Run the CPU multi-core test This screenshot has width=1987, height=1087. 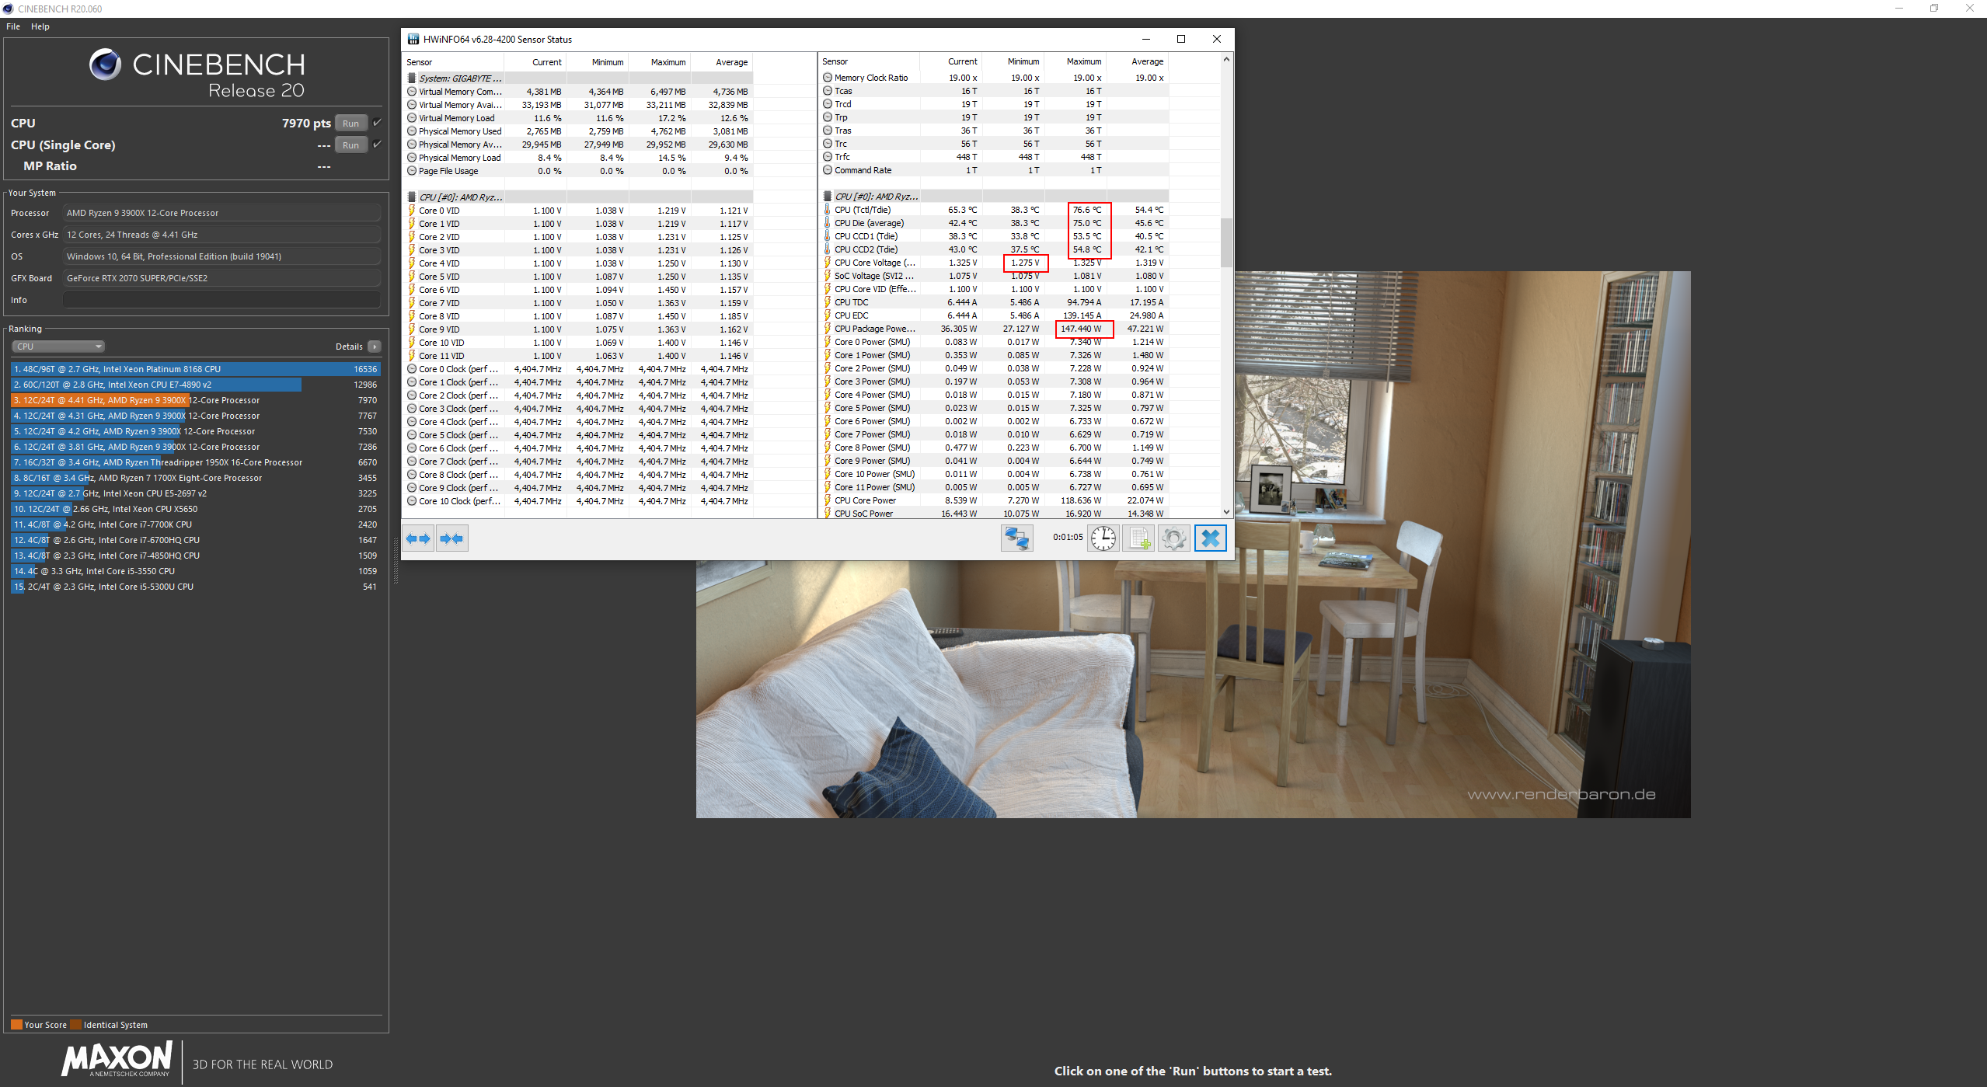350,124
